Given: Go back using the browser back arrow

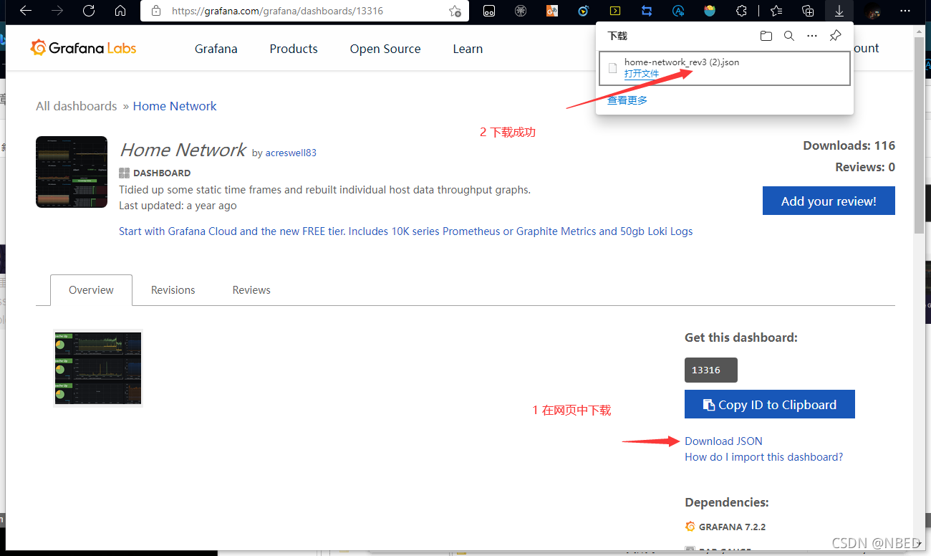Looking at the screenshot, I should tap(26, 11).
